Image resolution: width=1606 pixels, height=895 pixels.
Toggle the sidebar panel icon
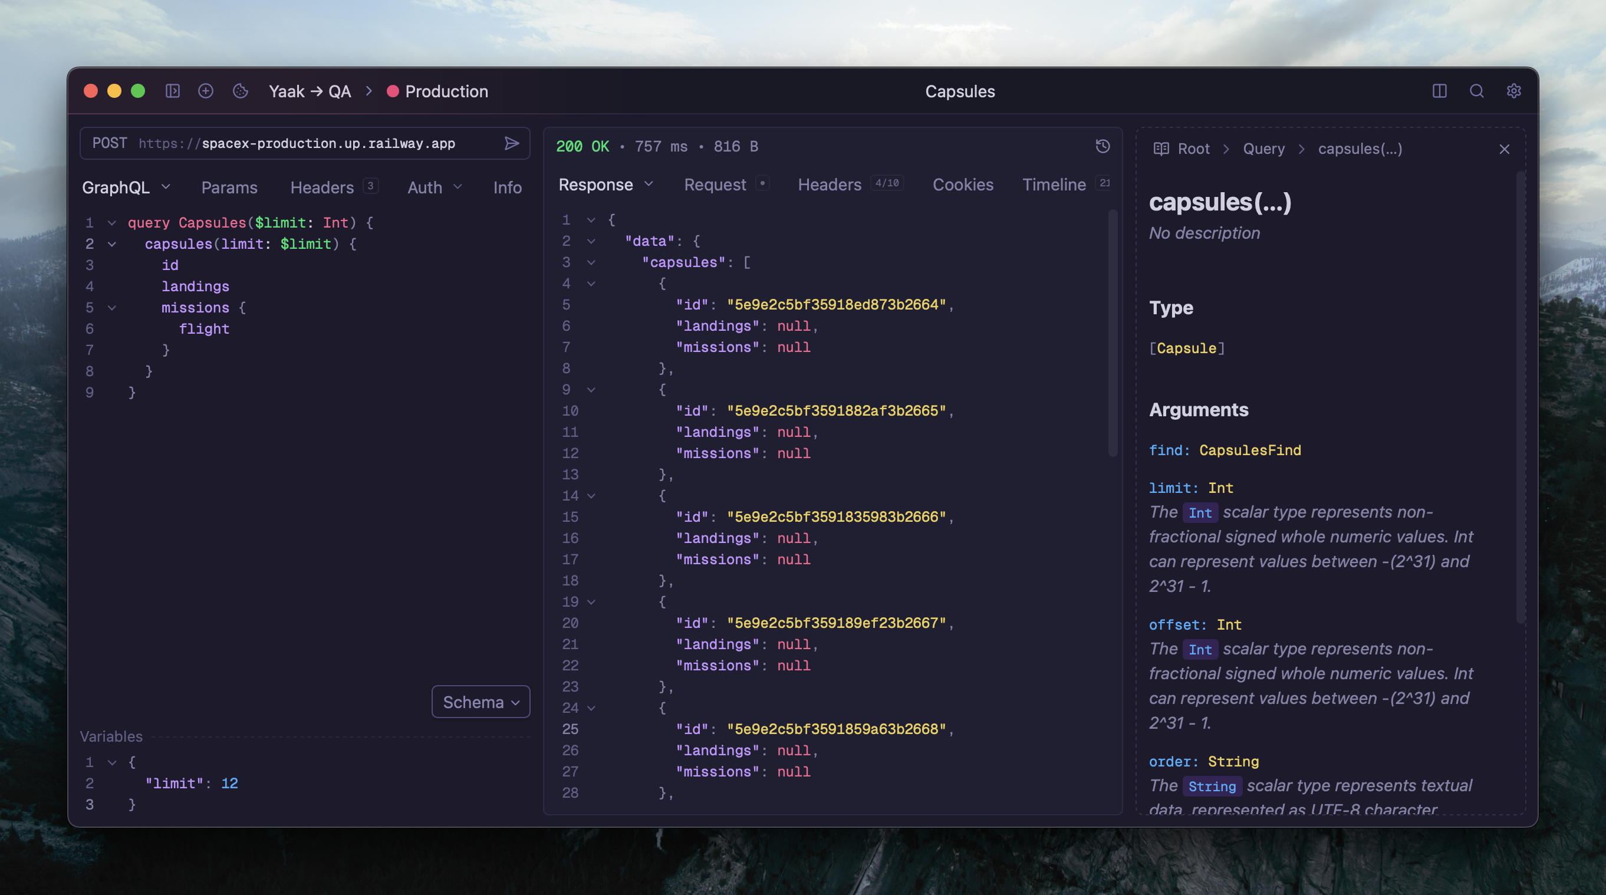pos(173,91)
